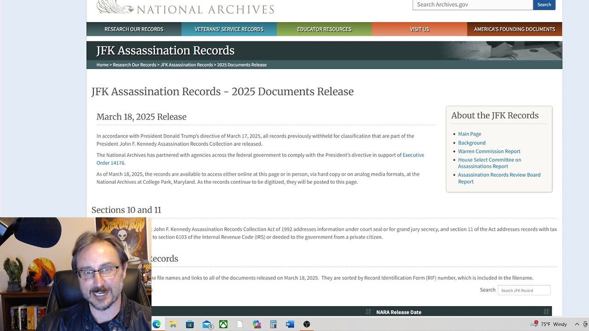The height and width of the screenshot is (331, 589).
Task: Open Microsoft Word from the taskbar
Action: (x=290, y=324)
